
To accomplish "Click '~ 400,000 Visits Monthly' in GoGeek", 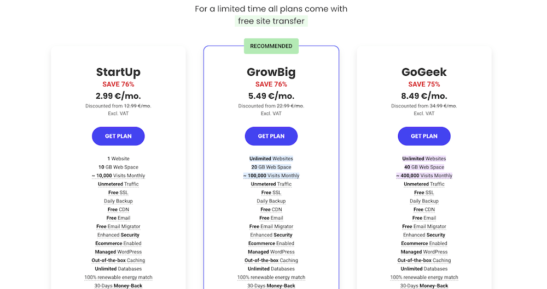I will [x=424, y=176].
